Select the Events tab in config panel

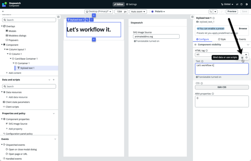[x=241, y=39]
